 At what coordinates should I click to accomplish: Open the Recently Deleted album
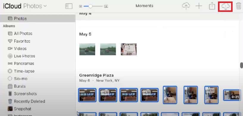(29, 101)
